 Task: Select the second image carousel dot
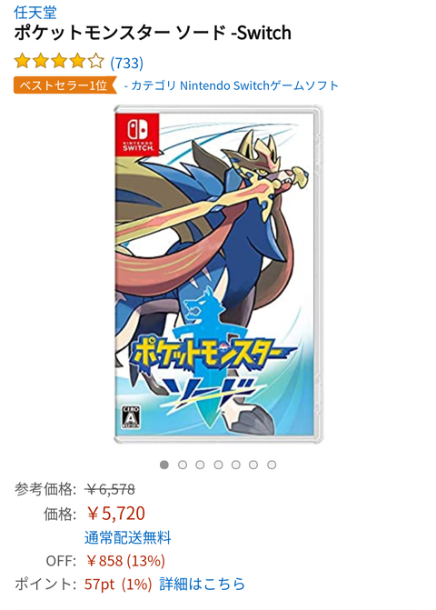(x=183, y=465)
